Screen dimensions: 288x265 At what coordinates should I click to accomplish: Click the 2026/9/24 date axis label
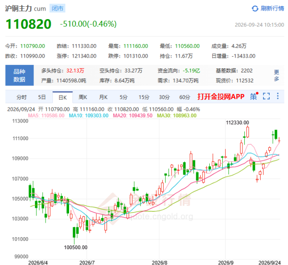coord(269,263)
